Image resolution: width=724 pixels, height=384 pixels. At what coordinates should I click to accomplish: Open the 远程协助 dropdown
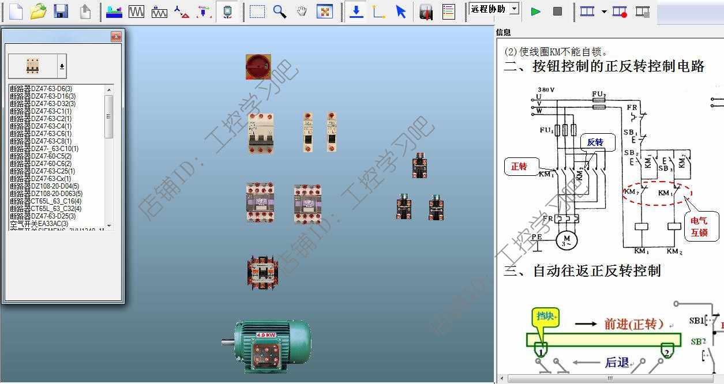(x=514, y=9)
